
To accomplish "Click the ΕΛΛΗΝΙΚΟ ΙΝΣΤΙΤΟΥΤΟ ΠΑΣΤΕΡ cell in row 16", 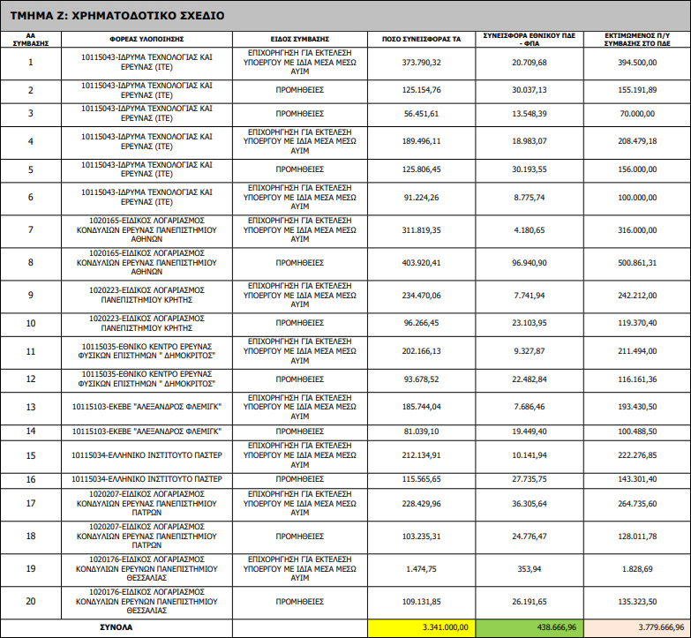I will pos(146,479).
